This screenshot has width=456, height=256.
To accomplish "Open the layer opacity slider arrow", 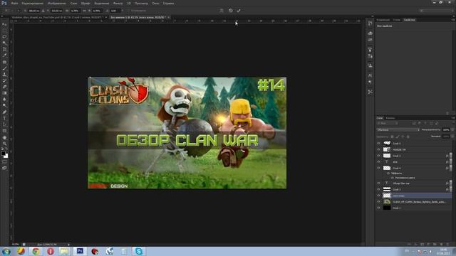I will tap(452, 129).
